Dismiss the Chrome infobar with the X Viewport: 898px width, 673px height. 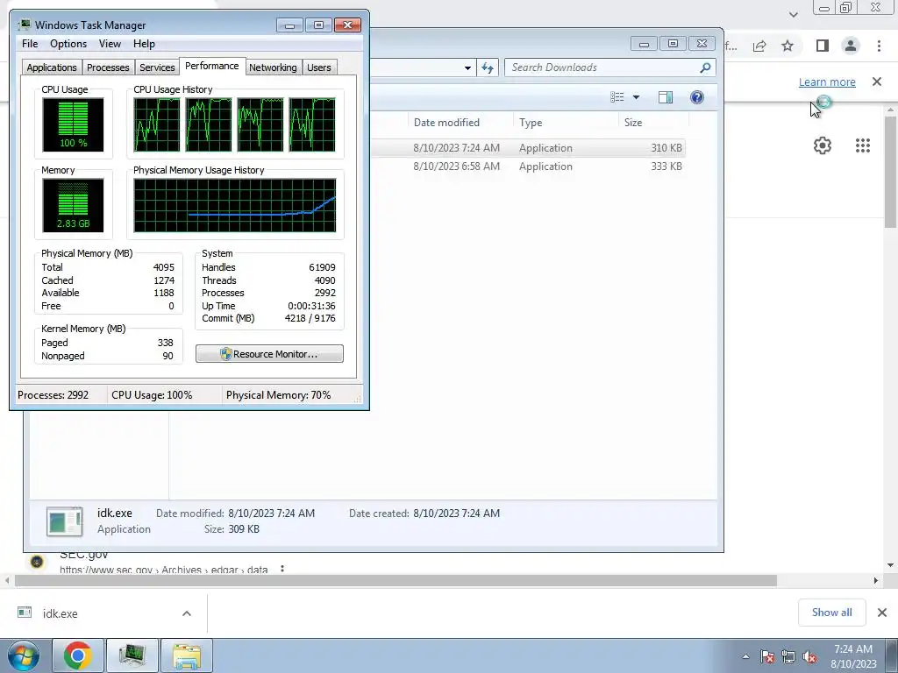(x=877, y=81)
